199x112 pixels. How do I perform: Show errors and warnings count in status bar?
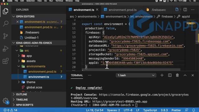pos(10,110)
